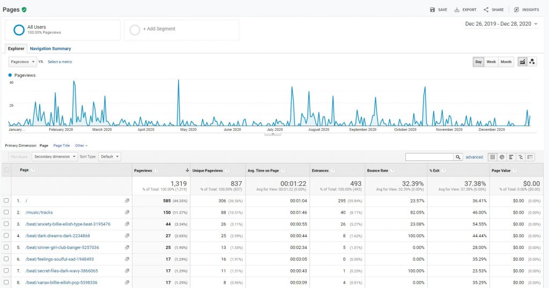Collapse the chart using the bottom handle

pos(272,134)
